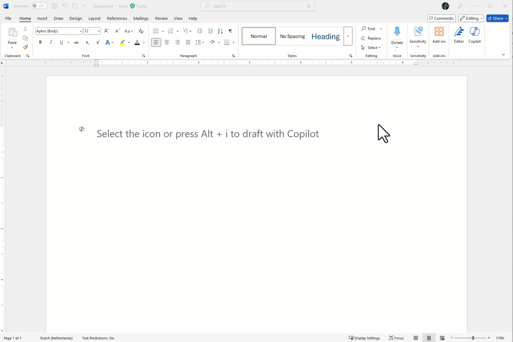Toggle the AutoSave switch
The height and width of the screenshot is (342, 513).
click(39, 6)
